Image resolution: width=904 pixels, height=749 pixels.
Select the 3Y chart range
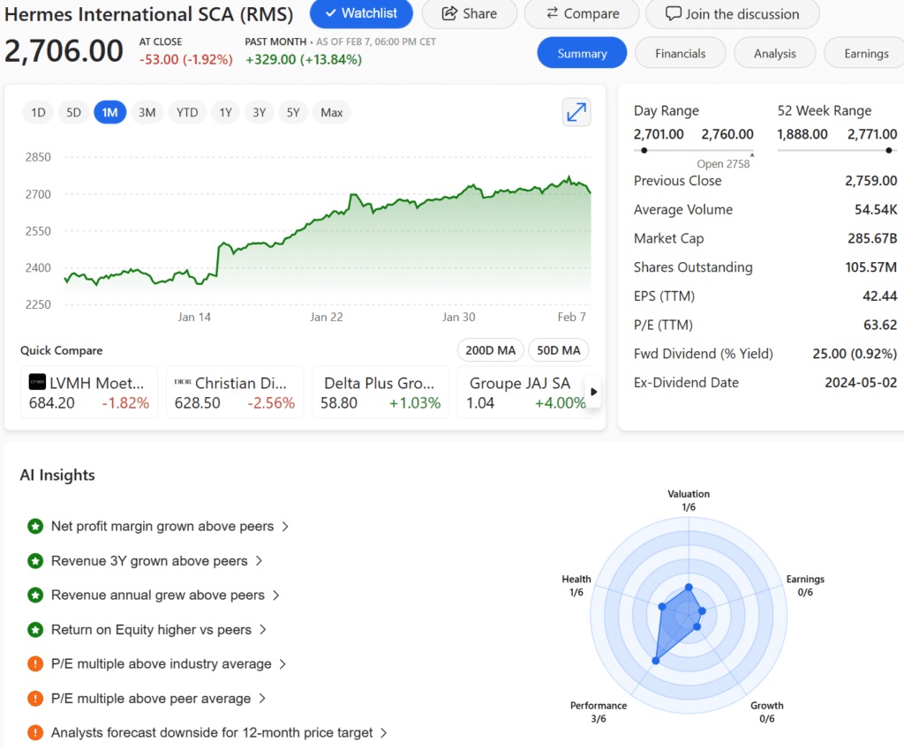(260, 112)
